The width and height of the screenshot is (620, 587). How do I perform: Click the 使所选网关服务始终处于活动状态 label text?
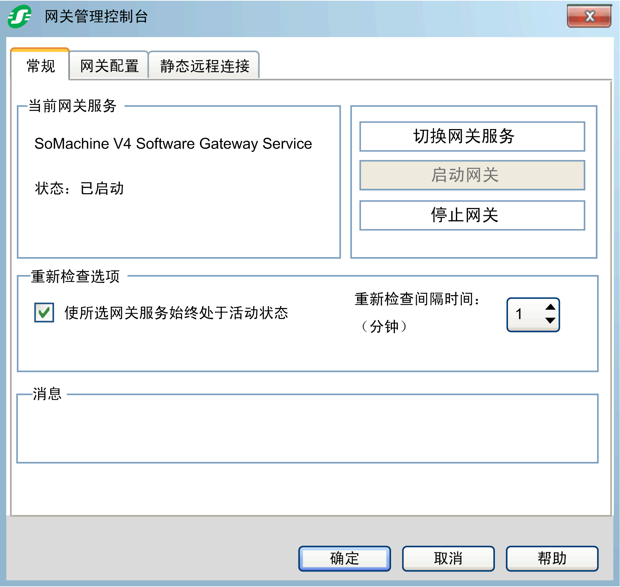point(176,313)
